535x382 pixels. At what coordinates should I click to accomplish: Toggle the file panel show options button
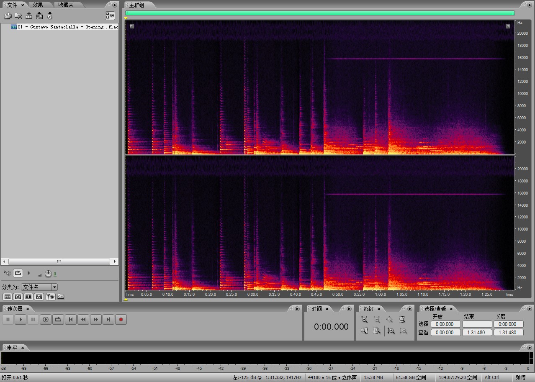click(110, 16)
